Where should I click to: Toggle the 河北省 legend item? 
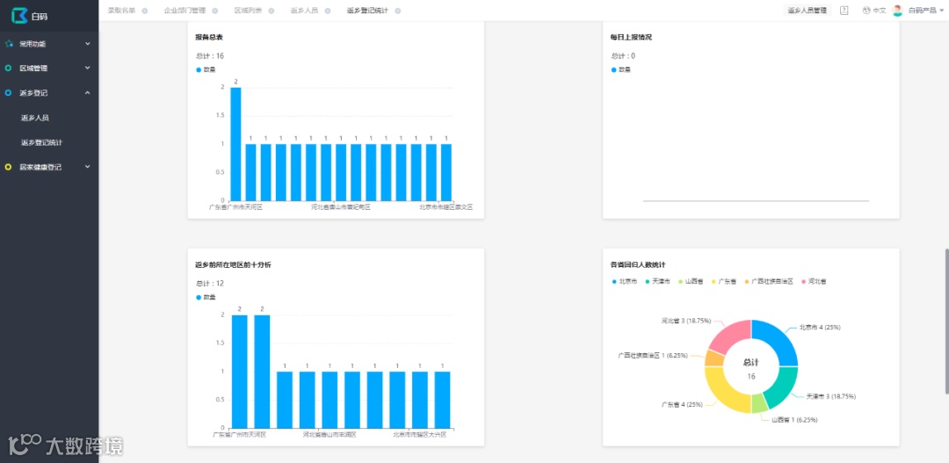click(x=814, y=281)
